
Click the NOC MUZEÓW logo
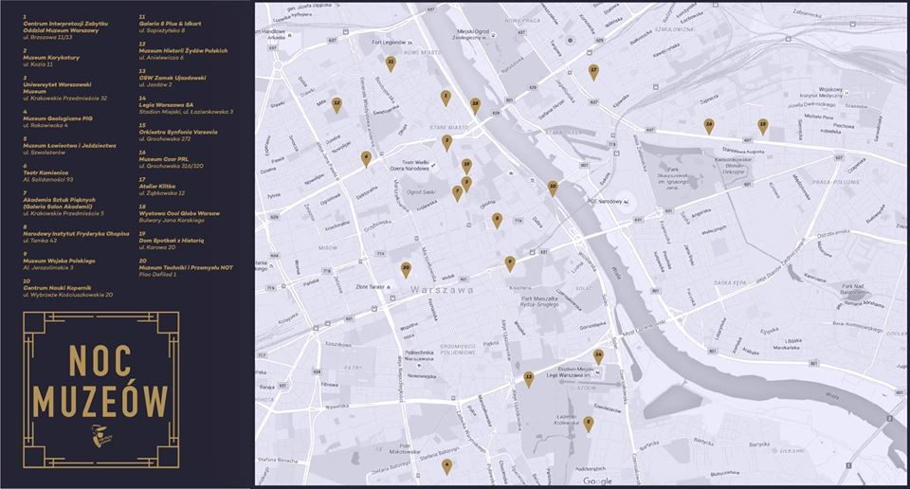[x=100, y=390]
